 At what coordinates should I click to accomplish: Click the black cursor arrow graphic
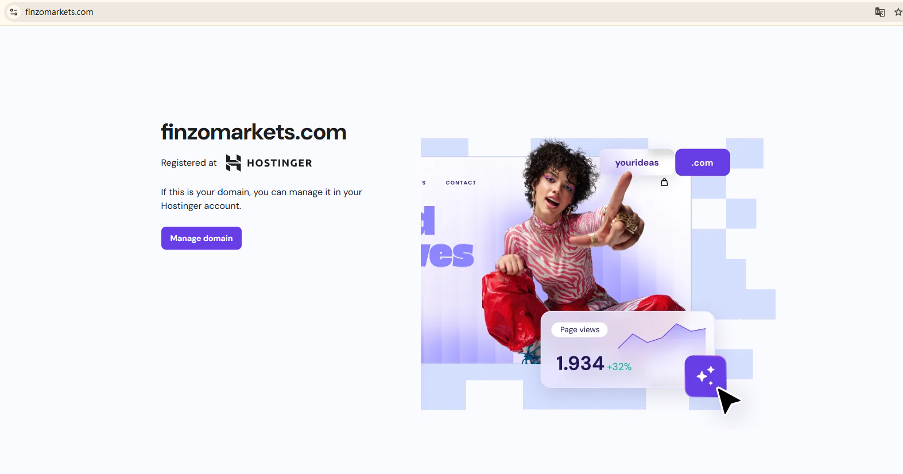coord(728,400)
